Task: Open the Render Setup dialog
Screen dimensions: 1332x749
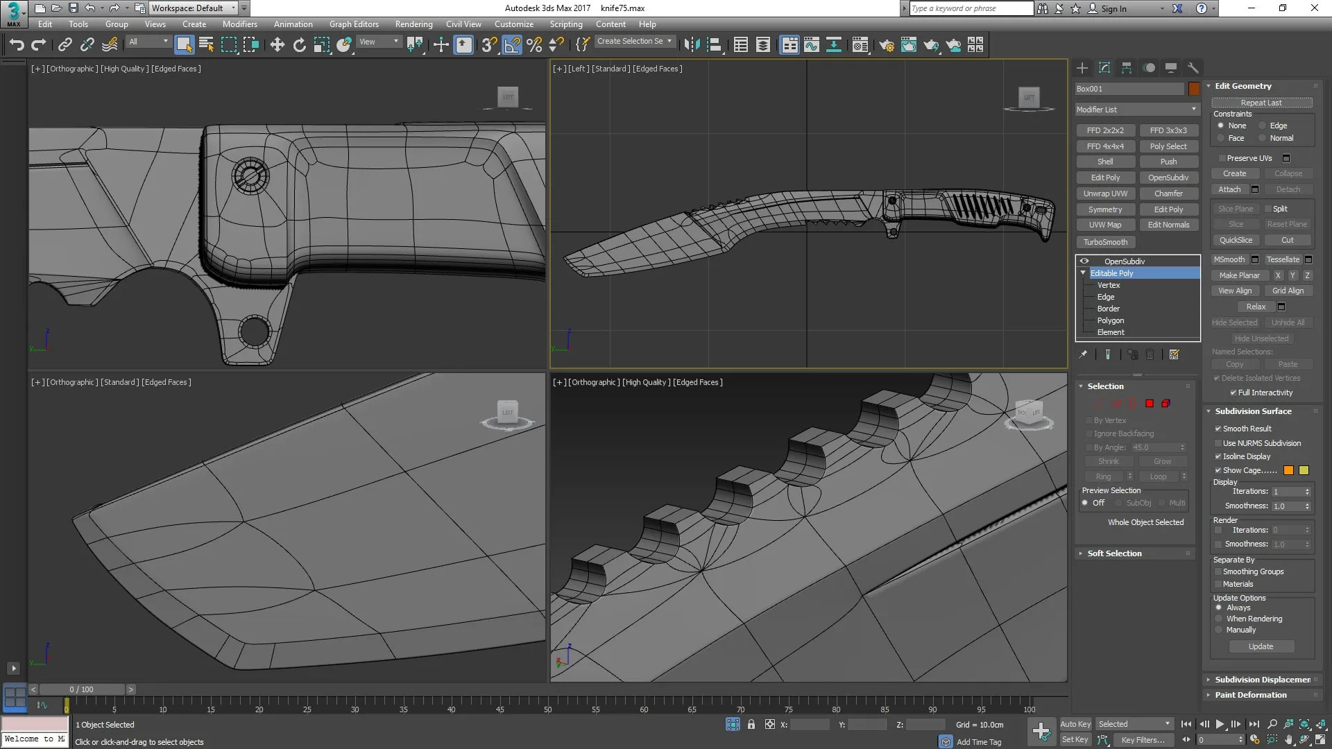Action: 887,46
